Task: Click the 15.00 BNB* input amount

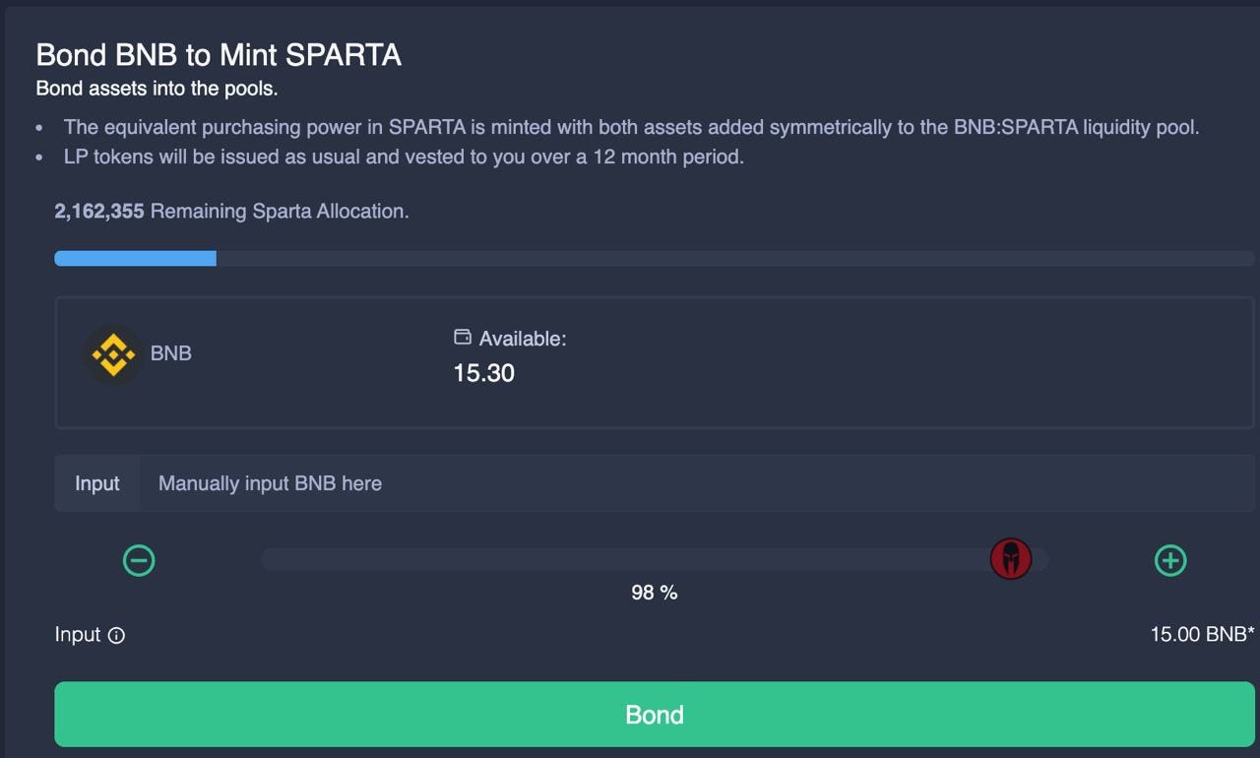Action: pyautogui.click(x=1202, y=635)
